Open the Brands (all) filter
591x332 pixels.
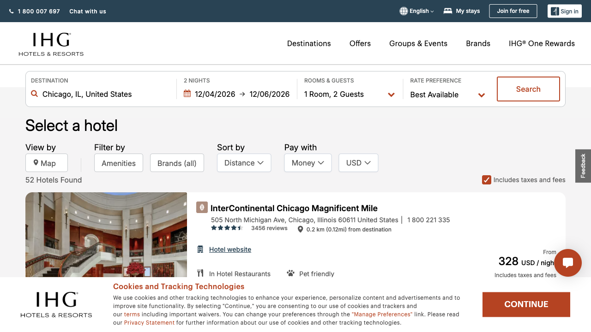click(x=177, y=163)
